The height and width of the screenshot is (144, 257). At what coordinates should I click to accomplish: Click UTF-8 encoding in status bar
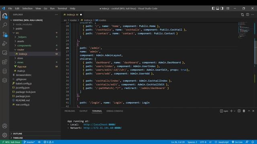pyautogui.click(x=203, y=142)
